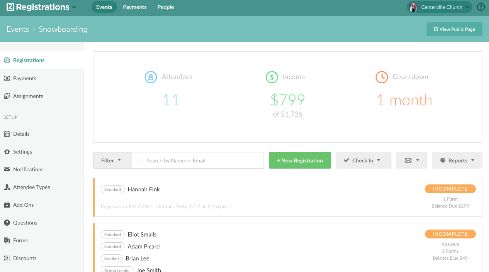The image size is (489, 272).
Task: Expand the Check In dropdown
Action: tap(363, 160)
